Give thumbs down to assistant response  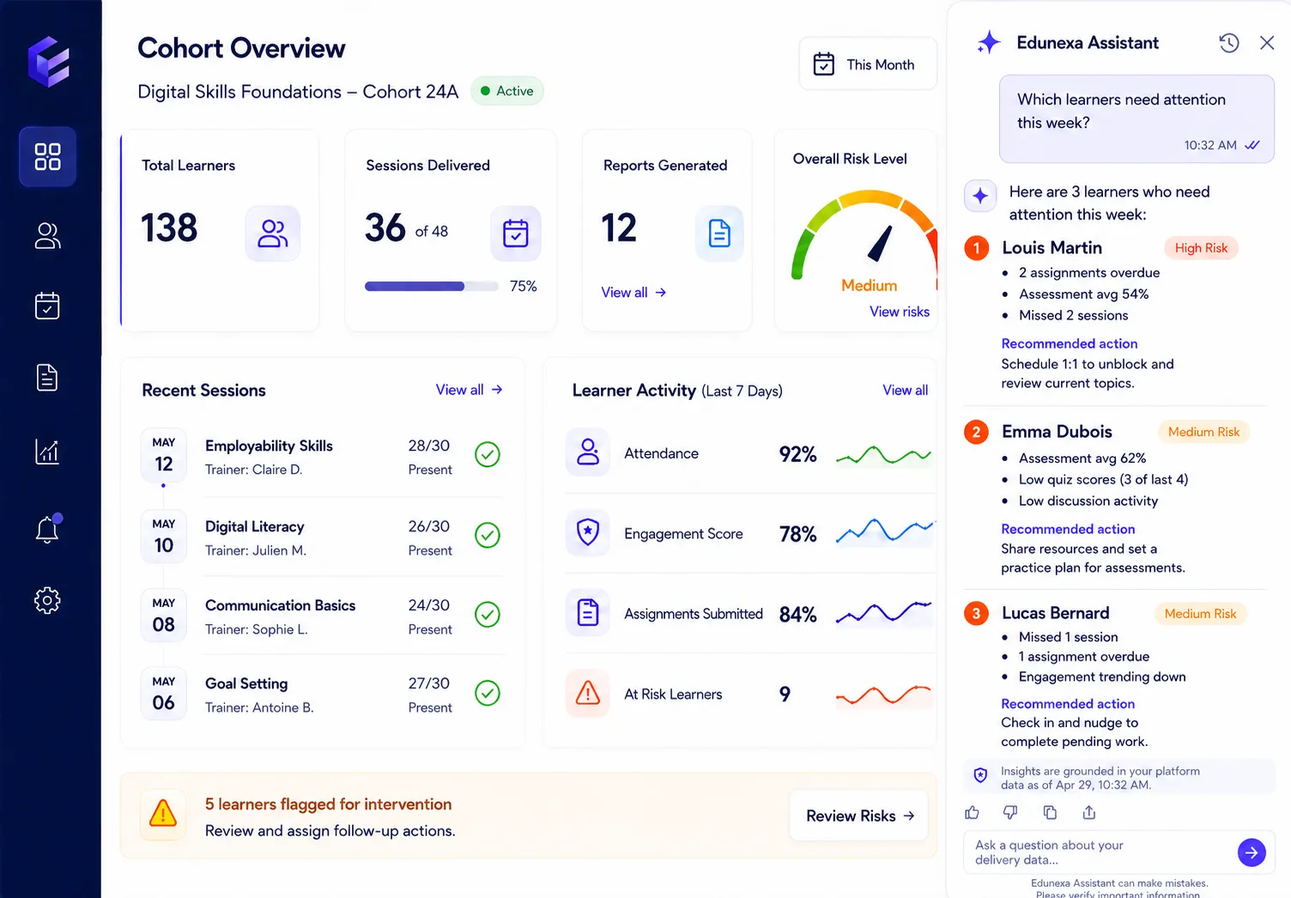click(x=1010, y=812)
